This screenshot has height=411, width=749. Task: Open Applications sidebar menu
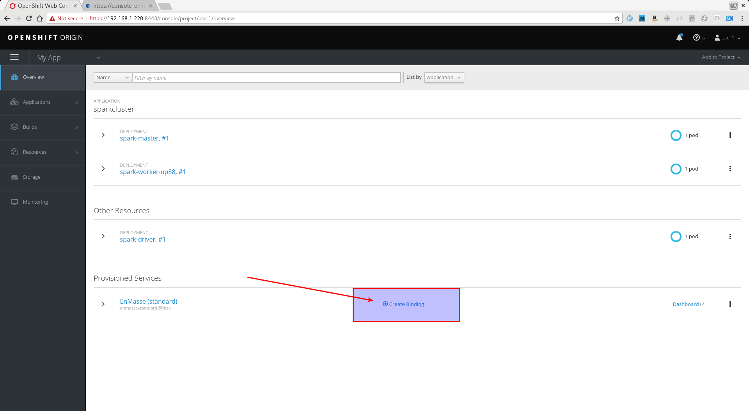tap(43, 102)
